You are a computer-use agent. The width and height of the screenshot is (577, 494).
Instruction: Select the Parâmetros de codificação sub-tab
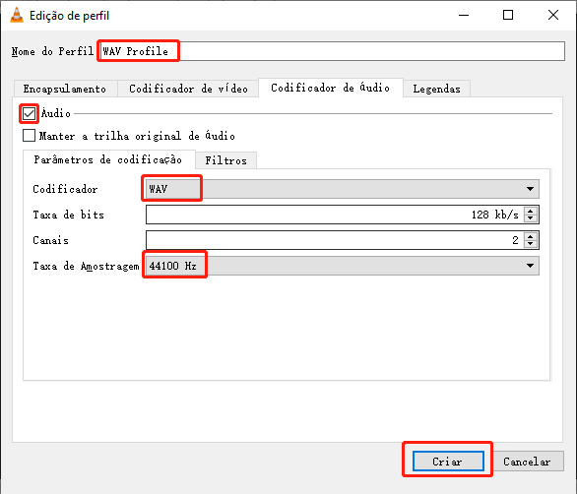pyautogui.click(x=108, y=159)
